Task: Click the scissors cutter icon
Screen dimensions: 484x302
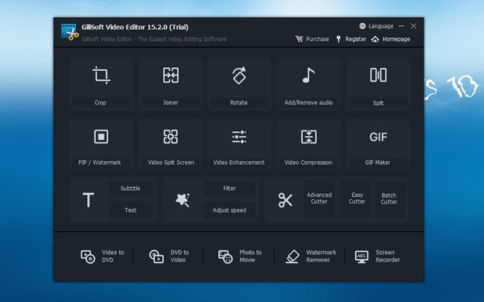Action: [x=285, y=200]
